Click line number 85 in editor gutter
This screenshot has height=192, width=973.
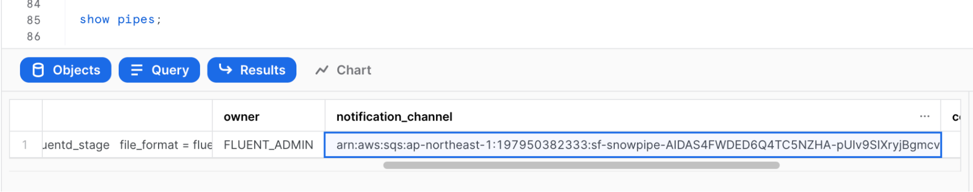[34, 20]
